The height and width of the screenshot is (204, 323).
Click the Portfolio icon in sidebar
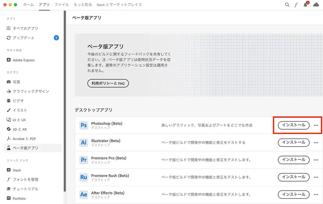point(8,198)
